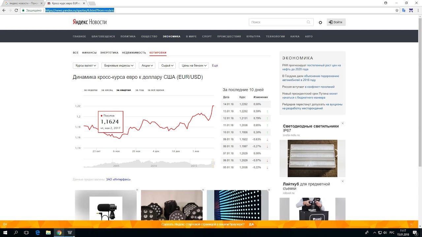
Task: Show chart за месяц
Action: click(x=107, y=90)
